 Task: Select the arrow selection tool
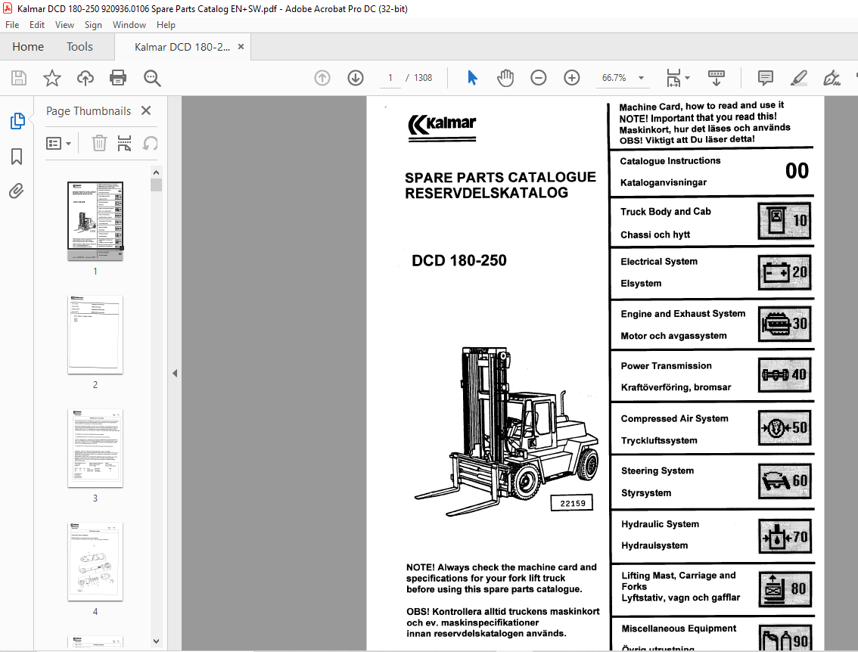tap(472, 78)
